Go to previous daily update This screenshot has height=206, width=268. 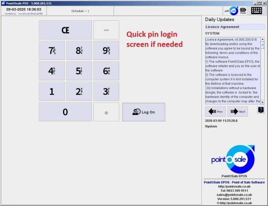(215, 112)
